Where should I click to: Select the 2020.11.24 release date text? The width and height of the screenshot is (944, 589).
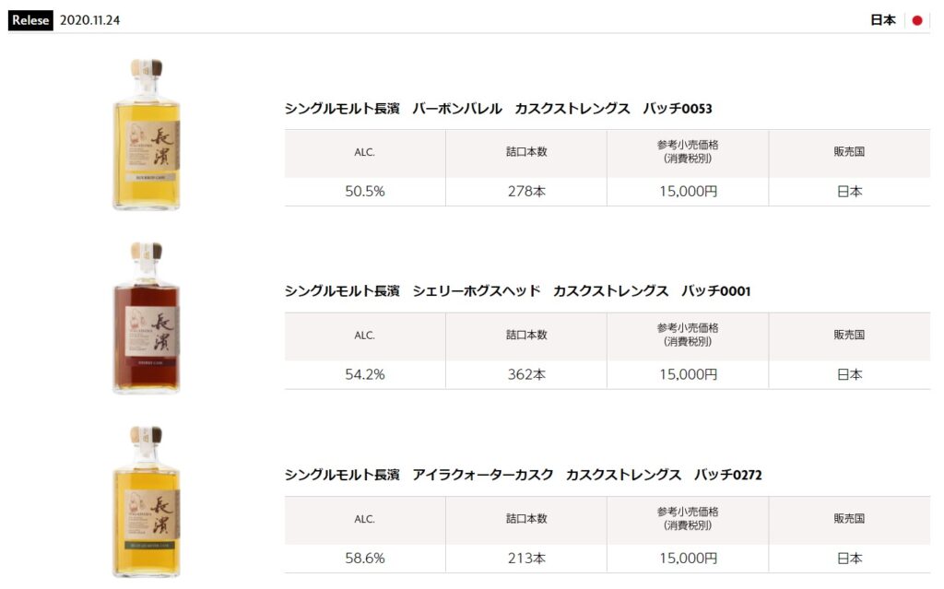pyautogui.click(x=89, y=20)
